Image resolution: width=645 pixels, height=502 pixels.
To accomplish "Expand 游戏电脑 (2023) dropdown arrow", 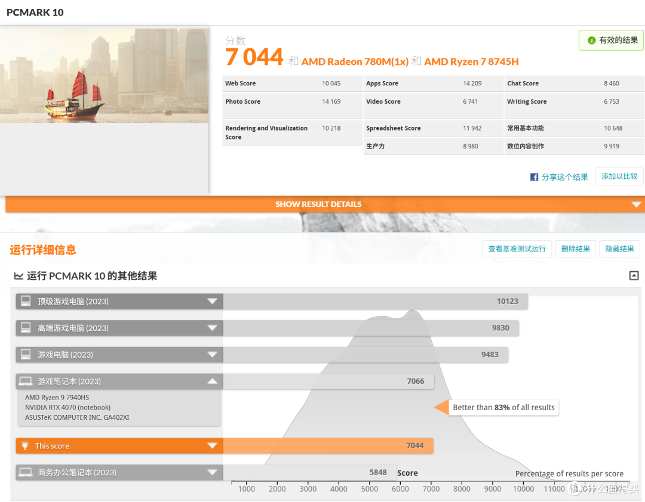I will [212, 355].
